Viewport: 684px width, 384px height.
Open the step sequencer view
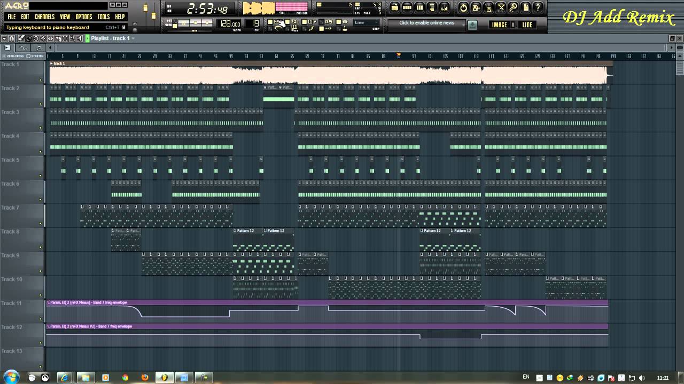(407, 7)
